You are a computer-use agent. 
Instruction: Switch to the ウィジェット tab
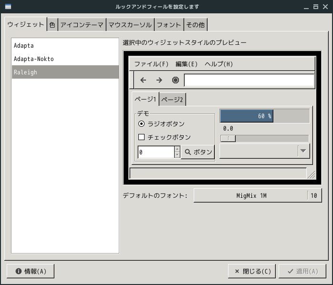(26, 24)
